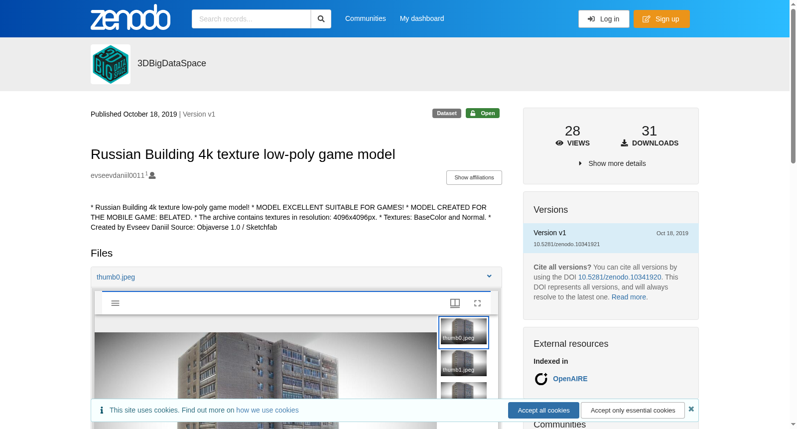This screenshot has width=797, height=429.
Task: Click the cookie banner info icon
Action: click(102, 410)
